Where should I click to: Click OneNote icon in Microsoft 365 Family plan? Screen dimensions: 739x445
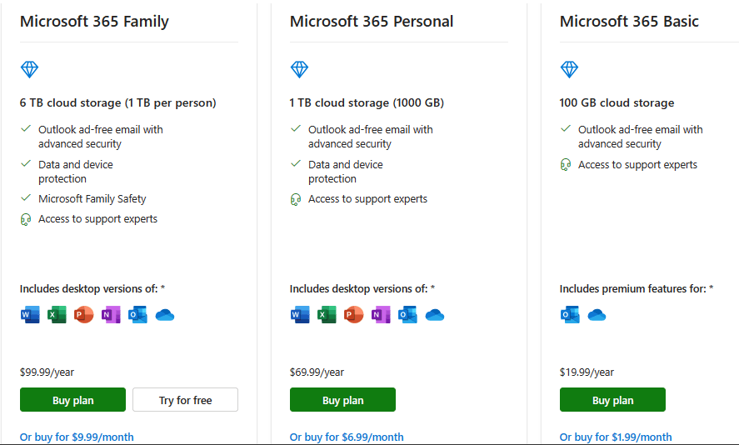point(111,315)
